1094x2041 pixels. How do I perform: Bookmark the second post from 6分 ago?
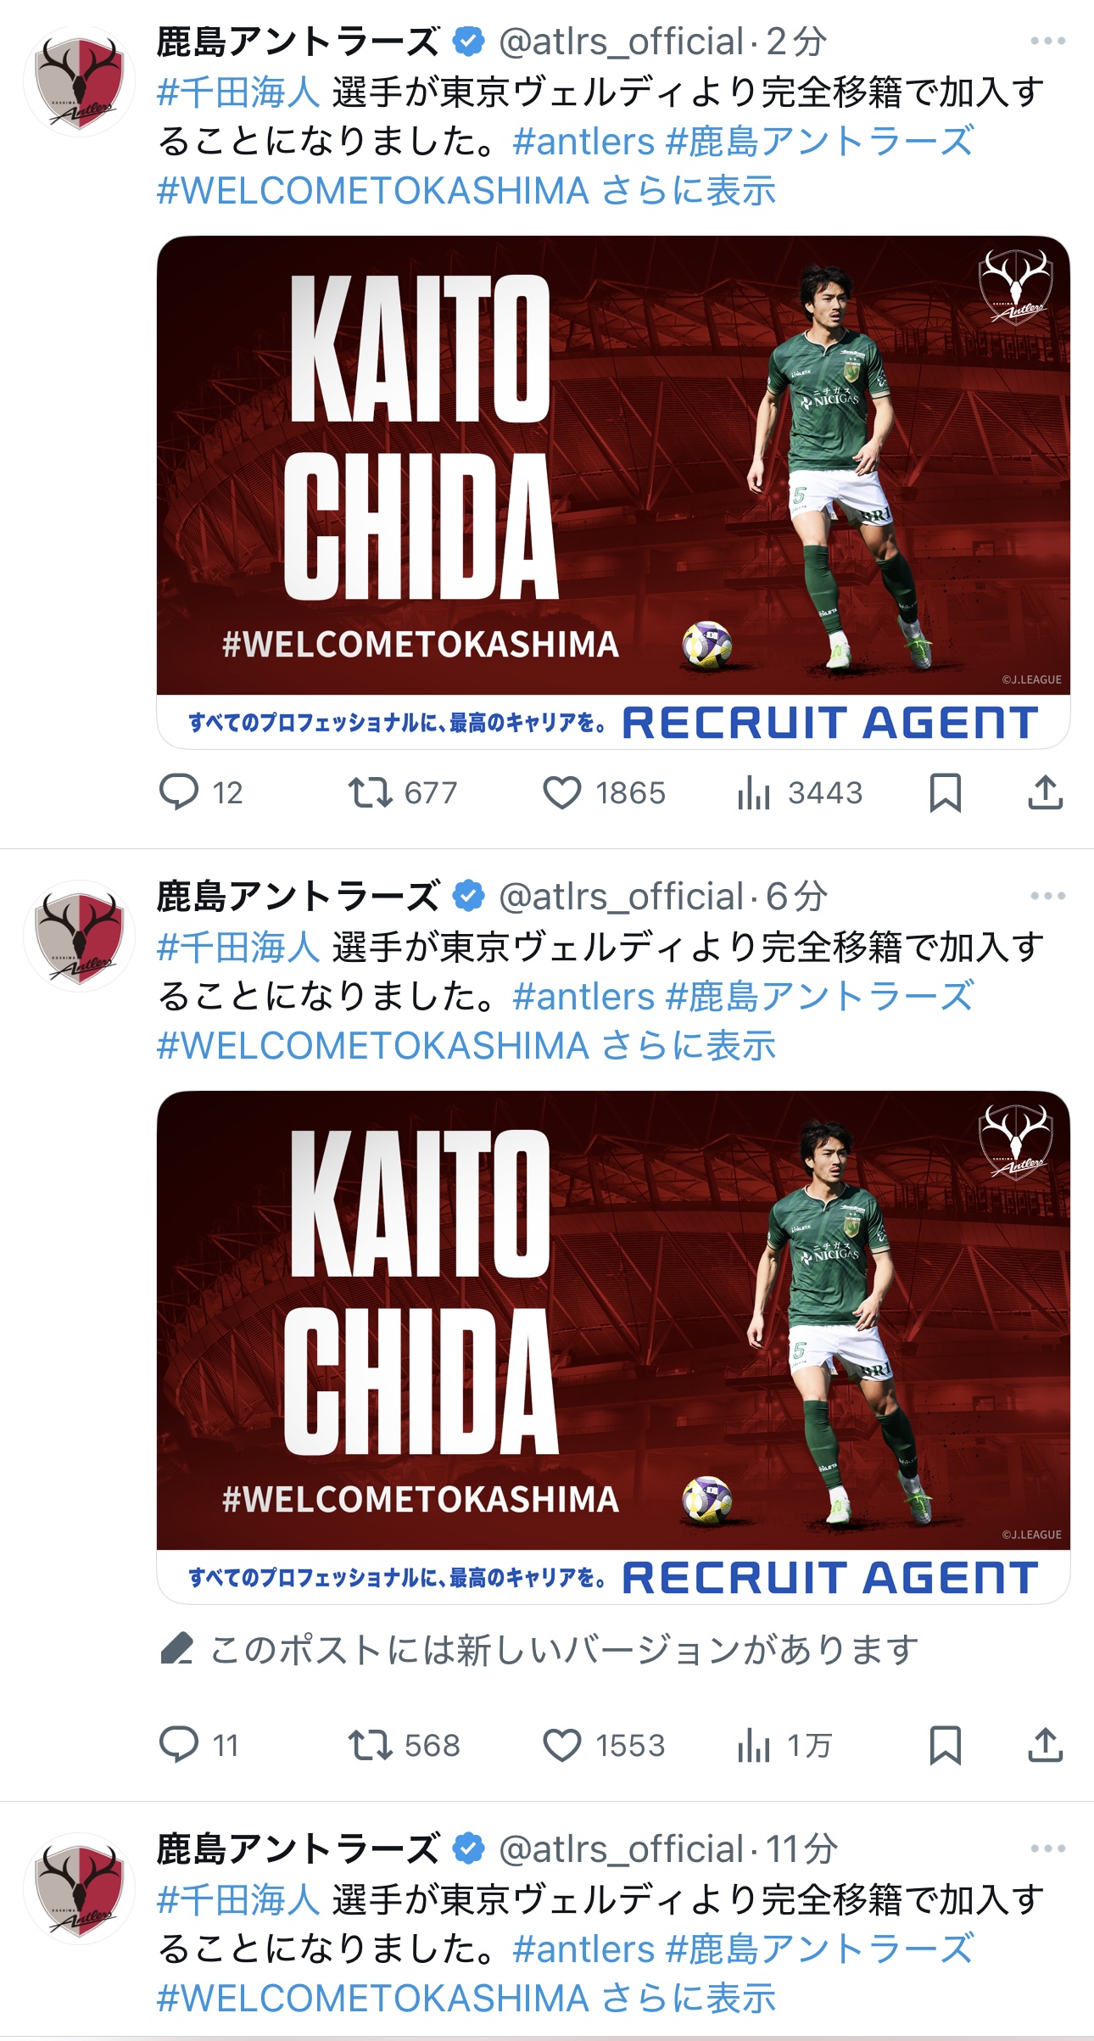[946, 1746]
